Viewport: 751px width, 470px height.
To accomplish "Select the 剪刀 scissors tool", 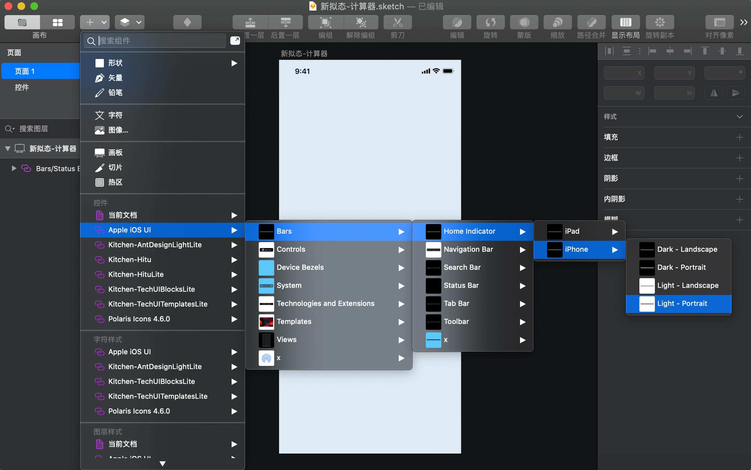I will [398, 22].
